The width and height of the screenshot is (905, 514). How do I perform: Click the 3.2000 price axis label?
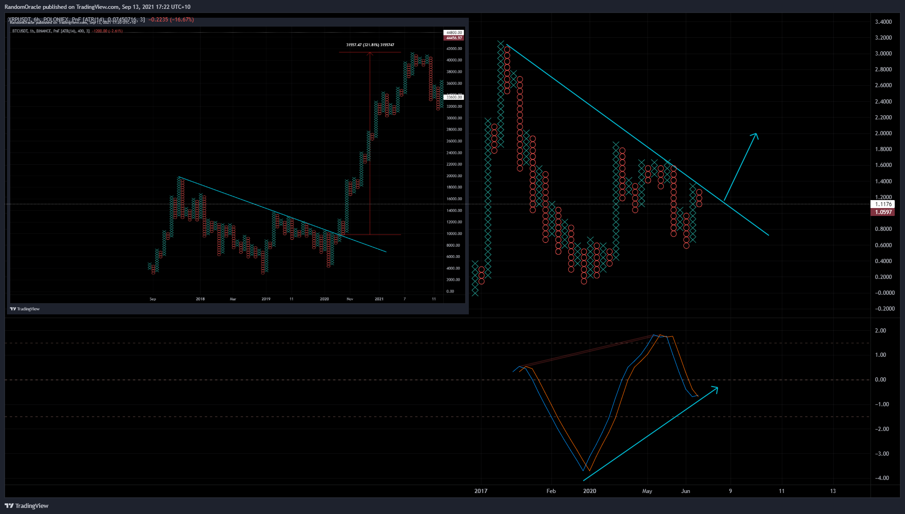pyautogui.click(x=883, y=38)
